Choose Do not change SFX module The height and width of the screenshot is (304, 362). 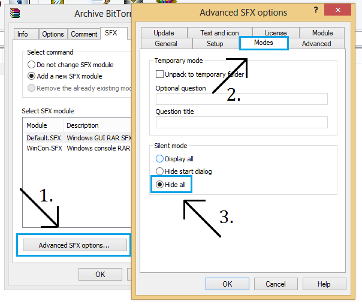point(31,64)
